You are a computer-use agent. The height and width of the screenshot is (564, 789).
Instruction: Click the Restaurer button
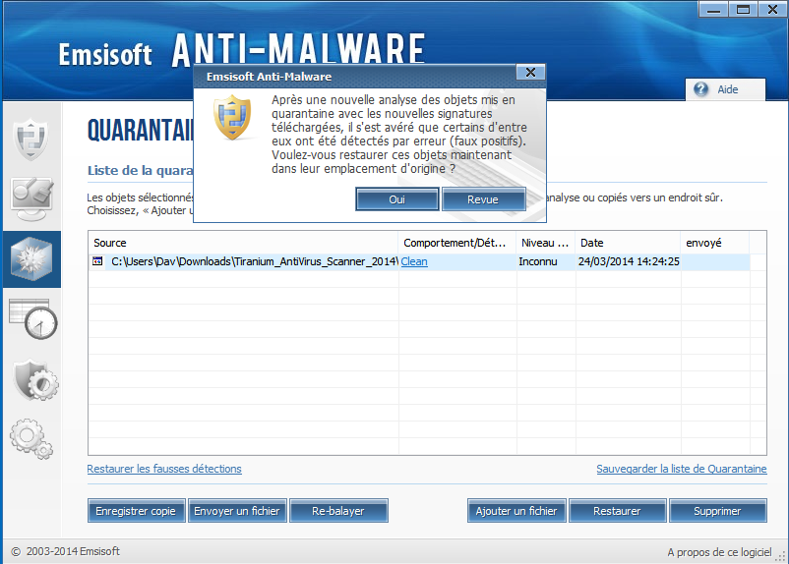coord(618,511)
